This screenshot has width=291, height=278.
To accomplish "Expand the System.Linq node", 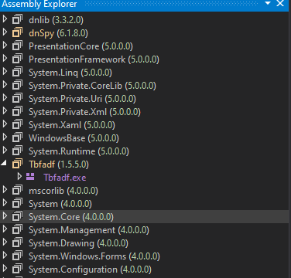I will point(5,72).
